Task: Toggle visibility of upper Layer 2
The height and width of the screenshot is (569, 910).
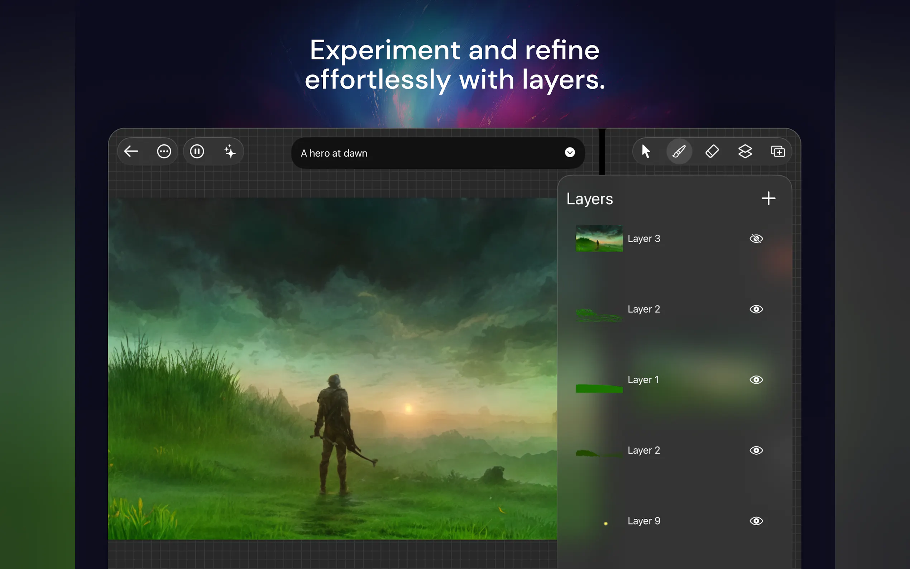Action: (x=756, y=309)
